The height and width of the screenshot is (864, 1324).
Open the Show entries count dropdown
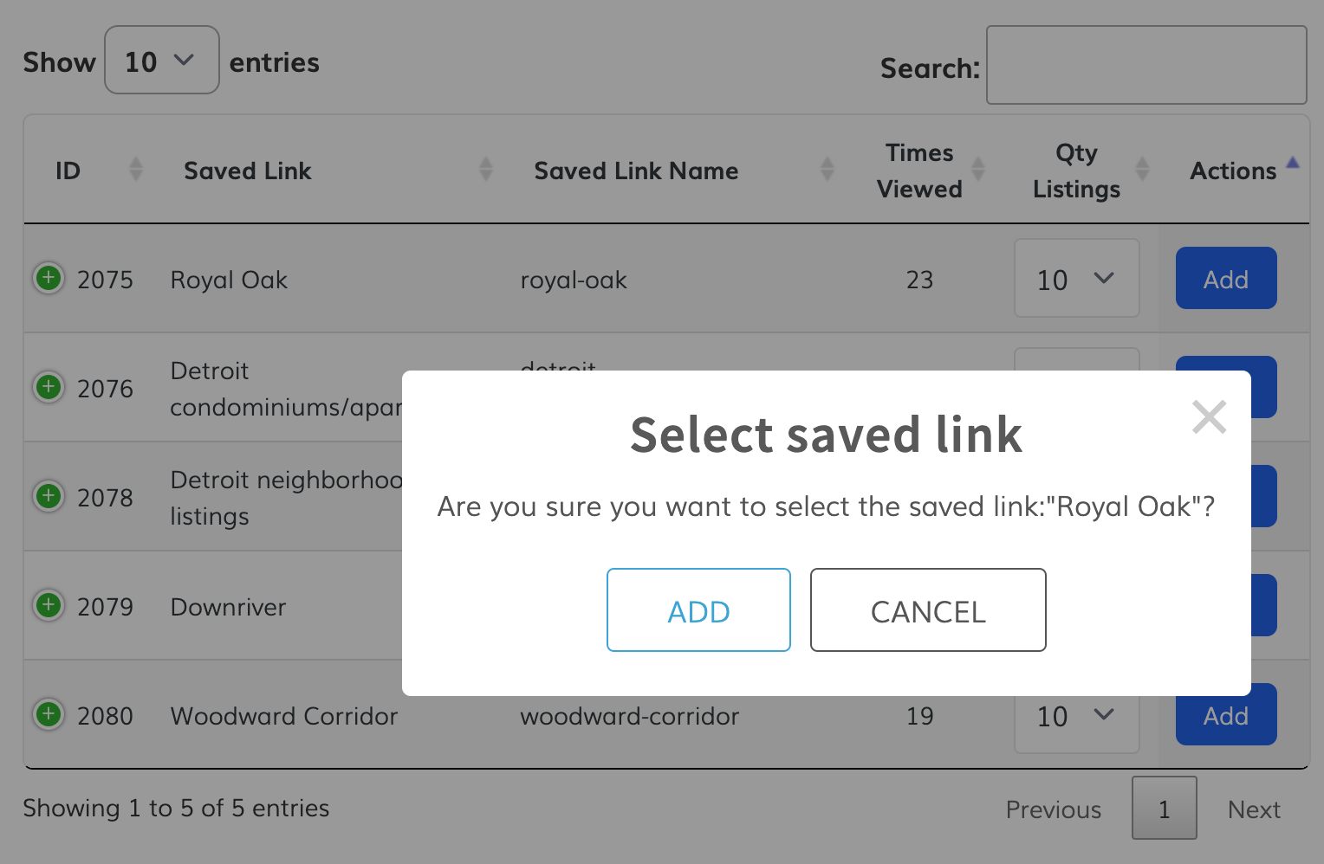tap(161, 61)
